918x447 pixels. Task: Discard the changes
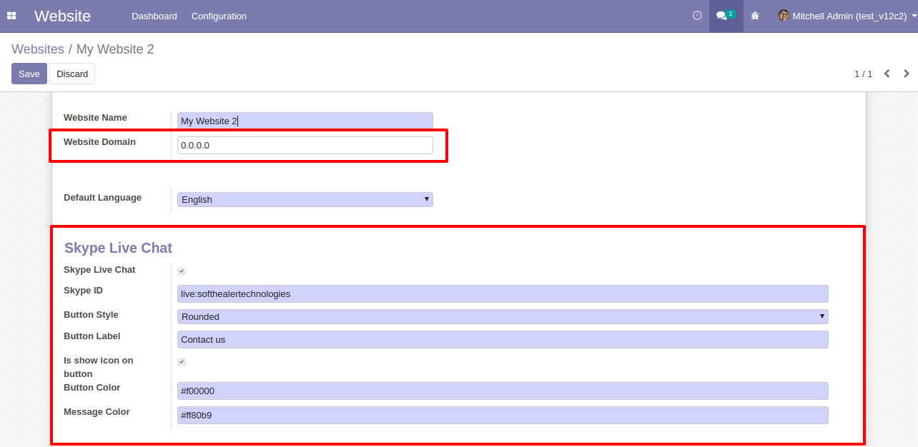pos(72,74)
